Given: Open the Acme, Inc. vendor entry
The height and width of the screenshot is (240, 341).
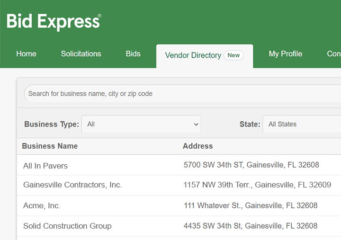Looking at the screenshot, I should tap(42, 206).
